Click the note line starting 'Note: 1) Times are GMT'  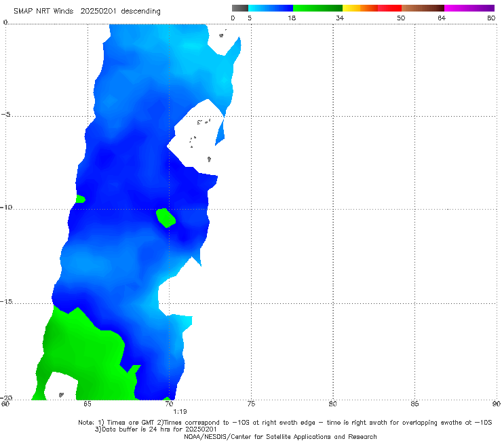click(x=285, y=423)
